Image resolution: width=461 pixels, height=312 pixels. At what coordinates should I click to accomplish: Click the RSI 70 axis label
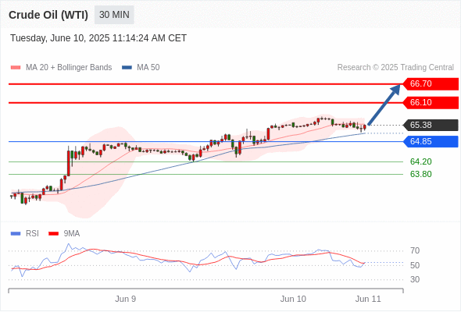pyautogui.click(x=415, y=250)
